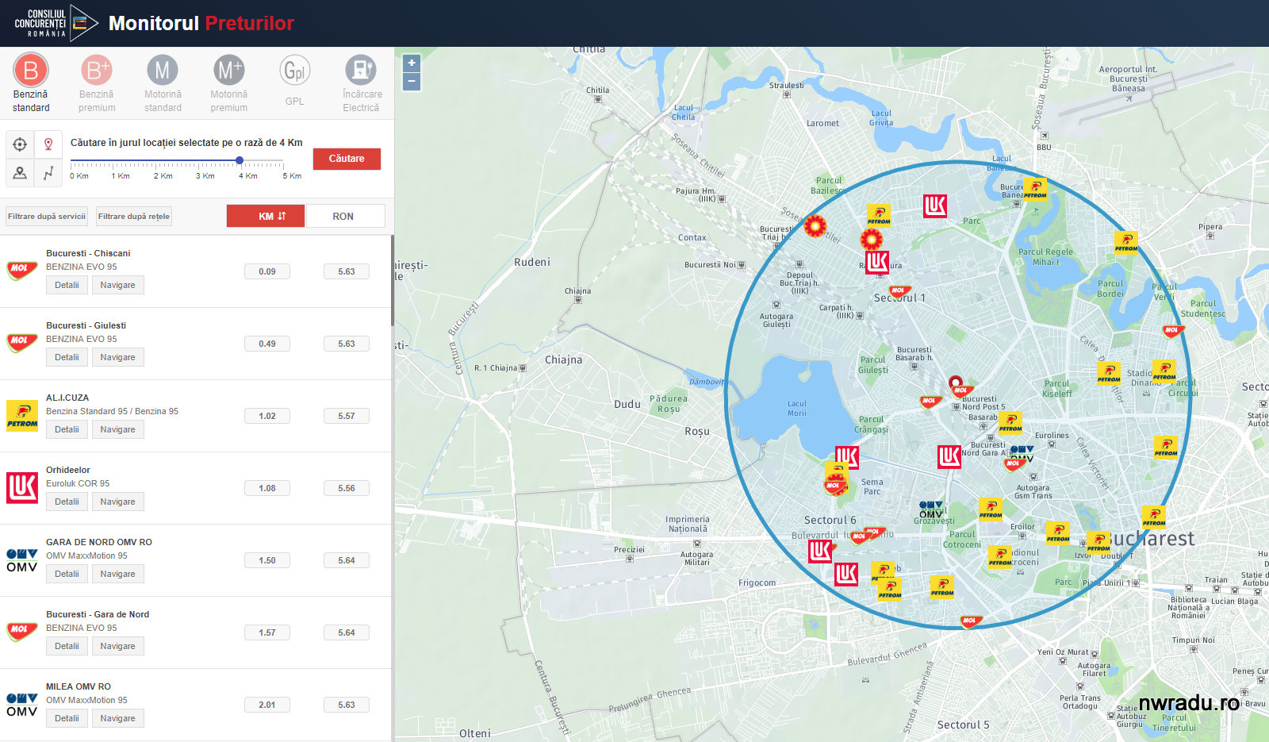Click Navigare for MILEA OMV RO
1269x742 pixels.
(x=117, y=718)
